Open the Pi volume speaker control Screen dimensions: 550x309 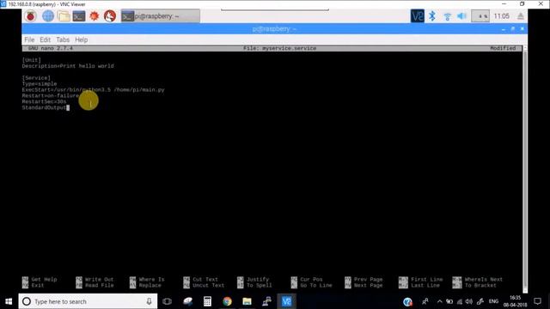coord(462,16)
